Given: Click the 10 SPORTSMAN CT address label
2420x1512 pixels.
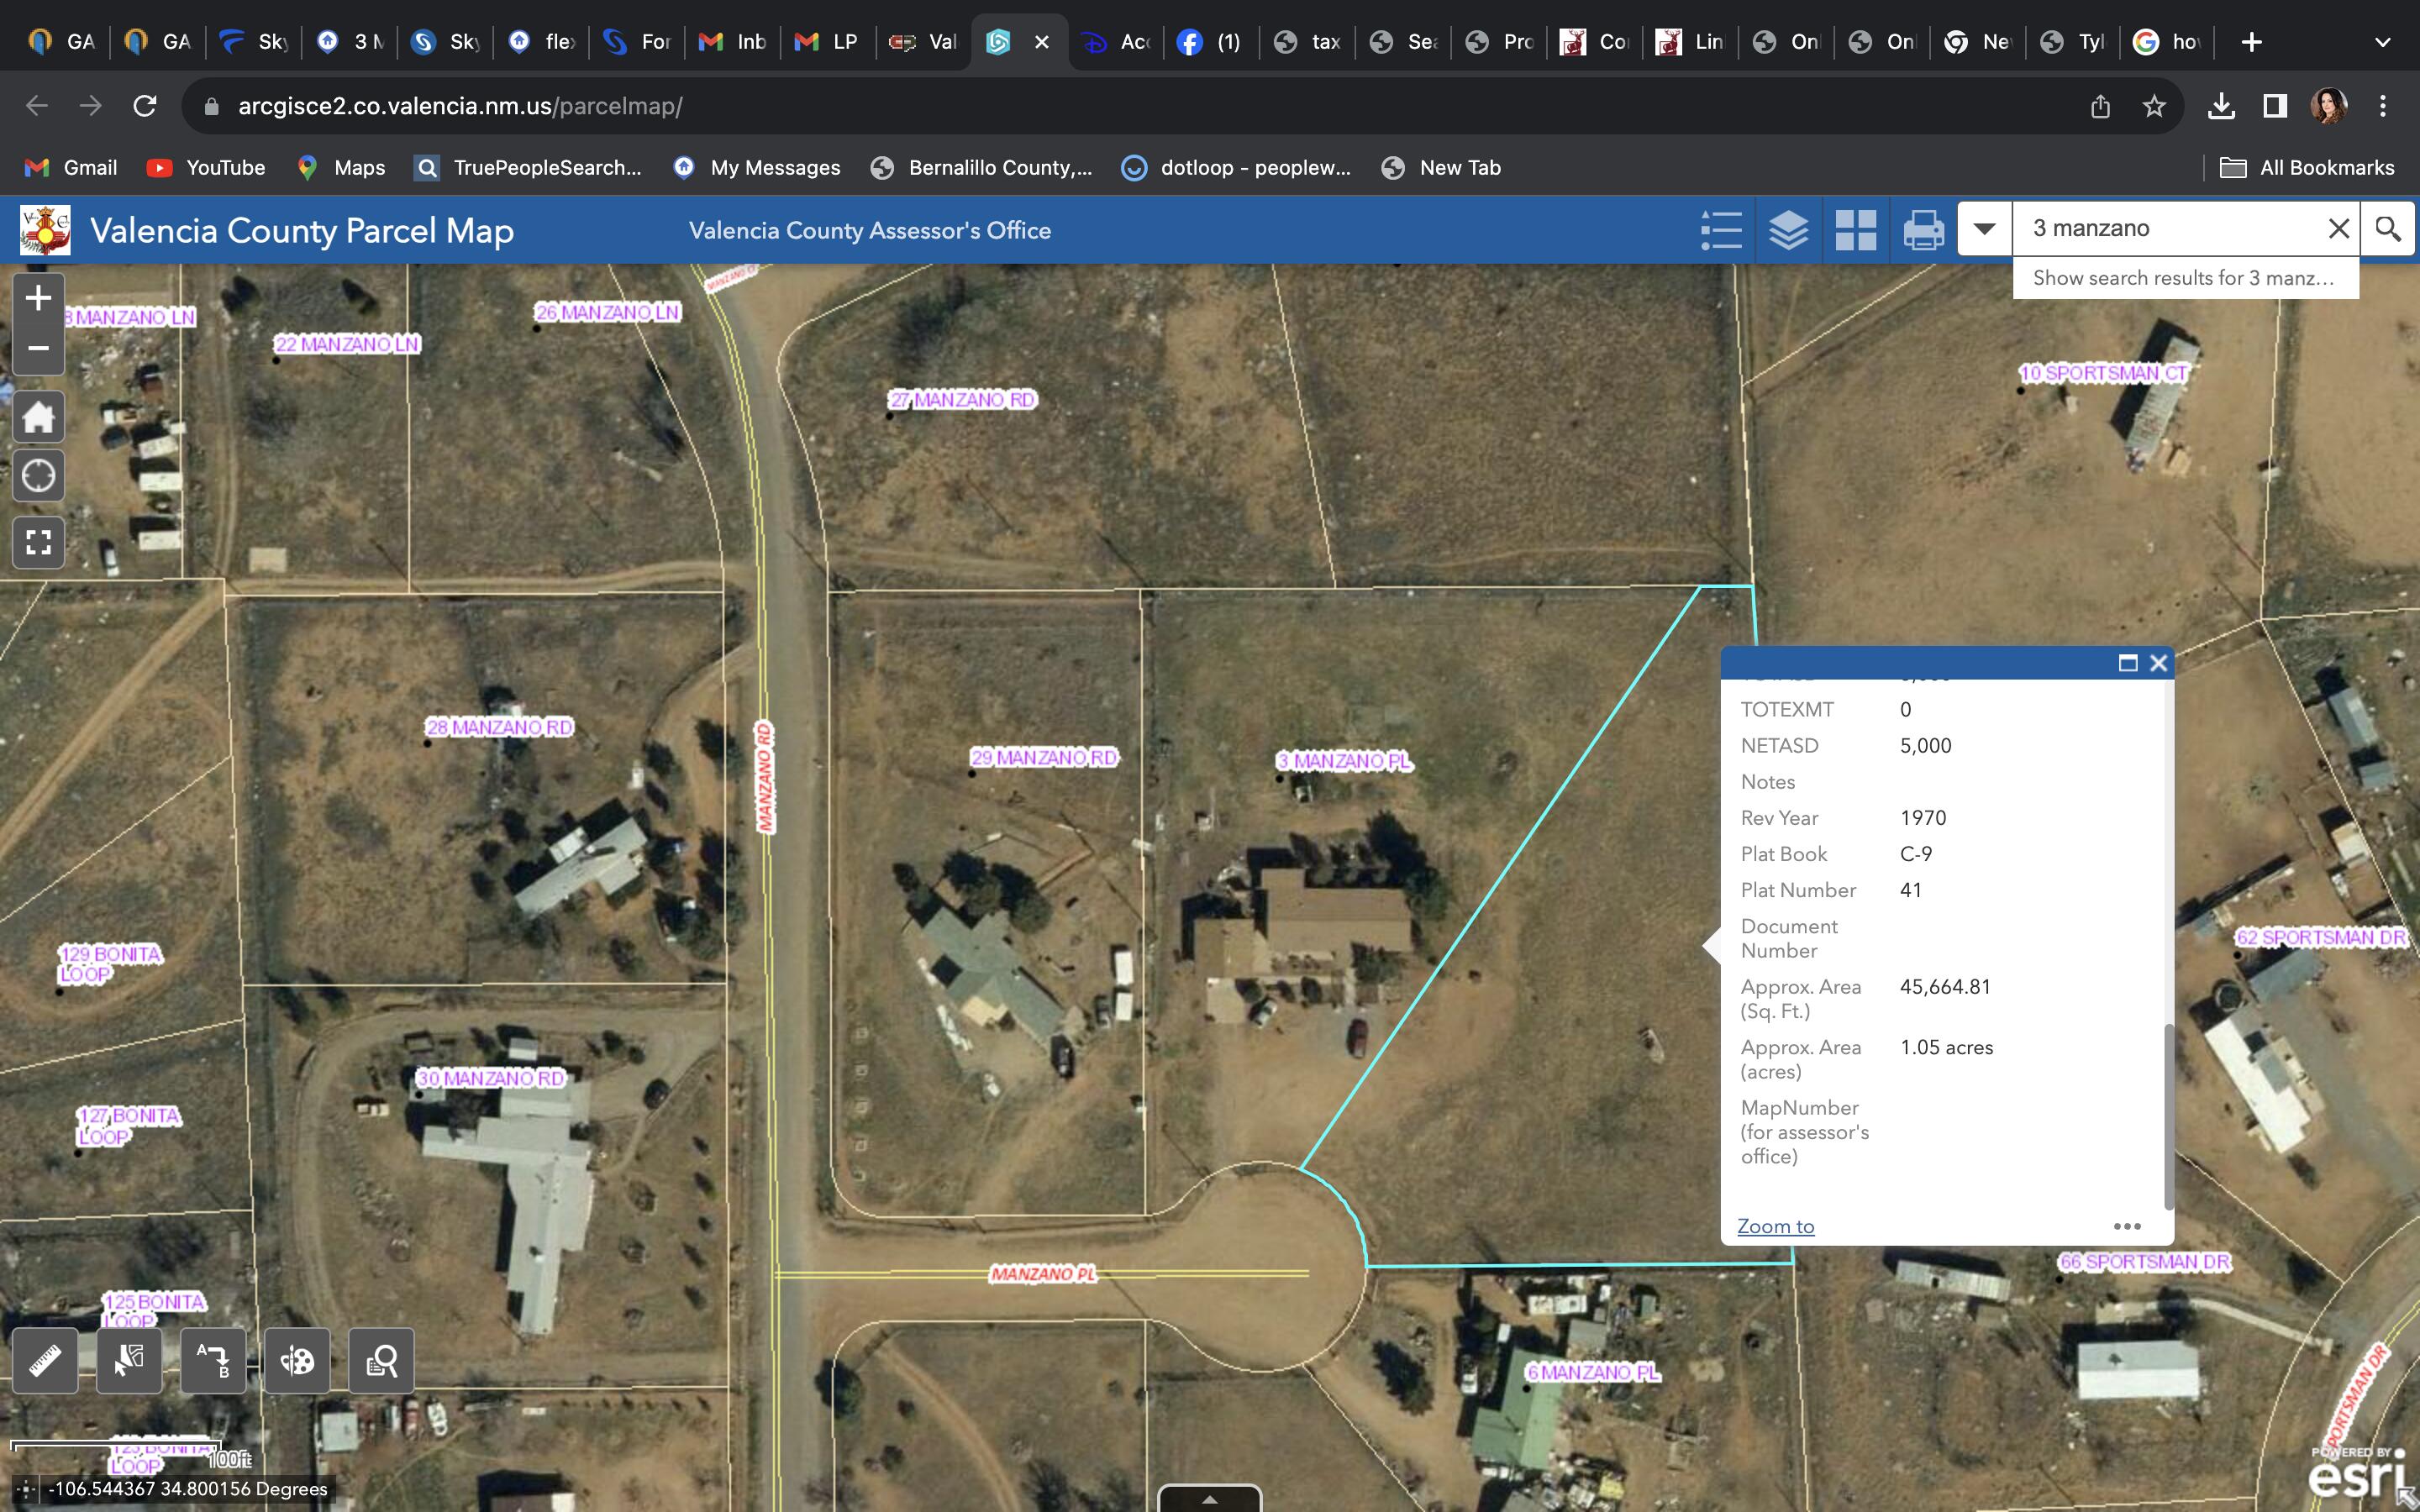Looking at the screenshot, I should (x=2104, y=373).
